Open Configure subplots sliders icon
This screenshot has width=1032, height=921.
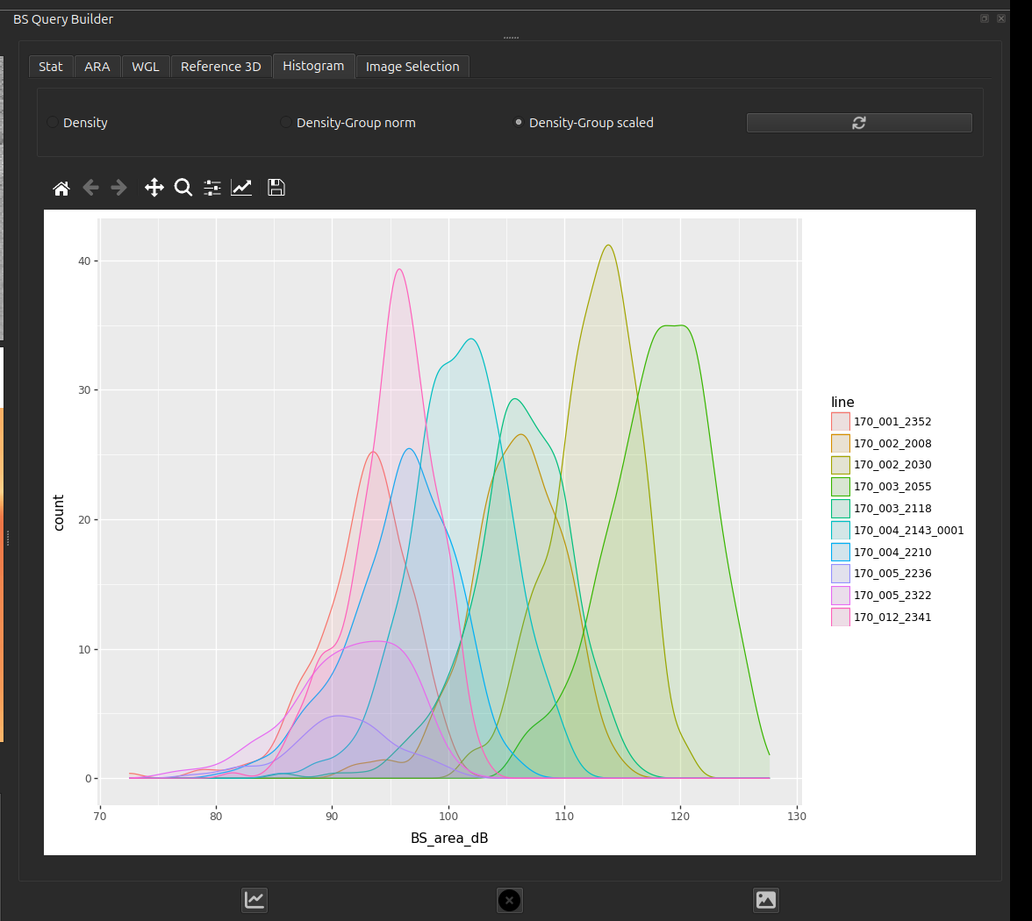pos(212,188)
